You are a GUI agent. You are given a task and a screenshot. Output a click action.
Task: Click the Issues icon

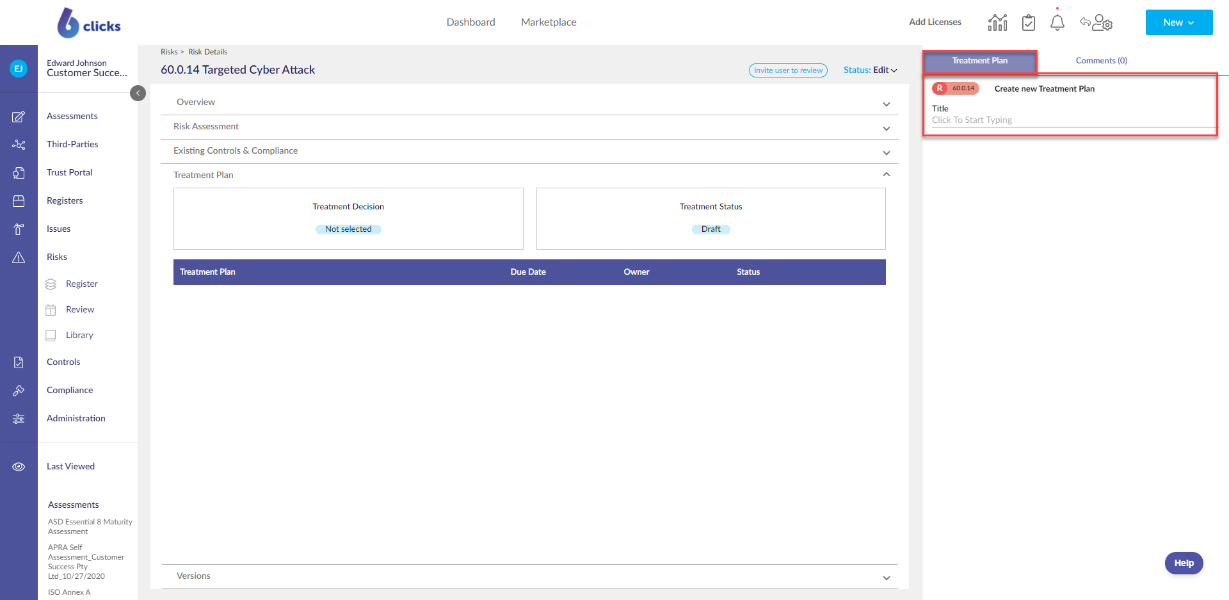point(19,229)
